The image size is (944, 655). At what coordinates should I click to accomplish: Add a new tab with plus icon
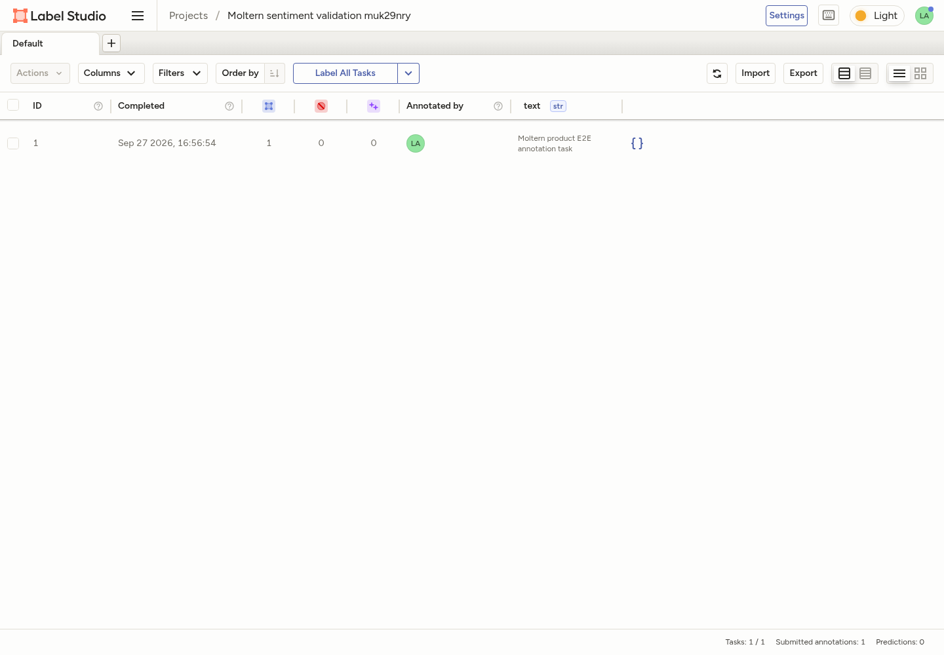[111, 43]
